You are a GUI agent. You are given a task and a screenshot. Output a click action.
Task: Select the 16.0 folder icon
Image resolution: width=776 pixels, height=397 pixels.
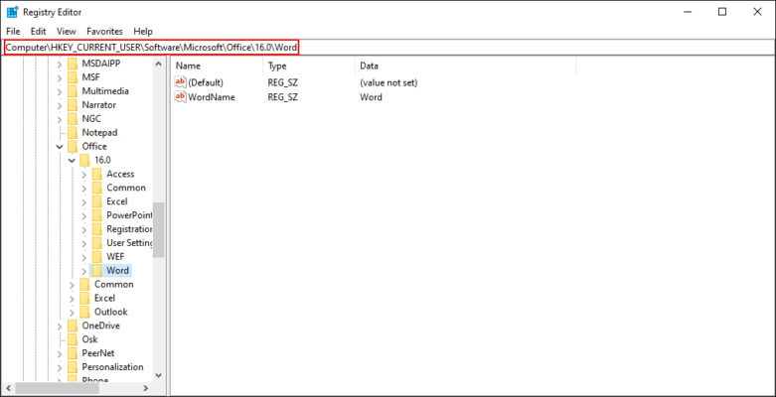[85, 160]
